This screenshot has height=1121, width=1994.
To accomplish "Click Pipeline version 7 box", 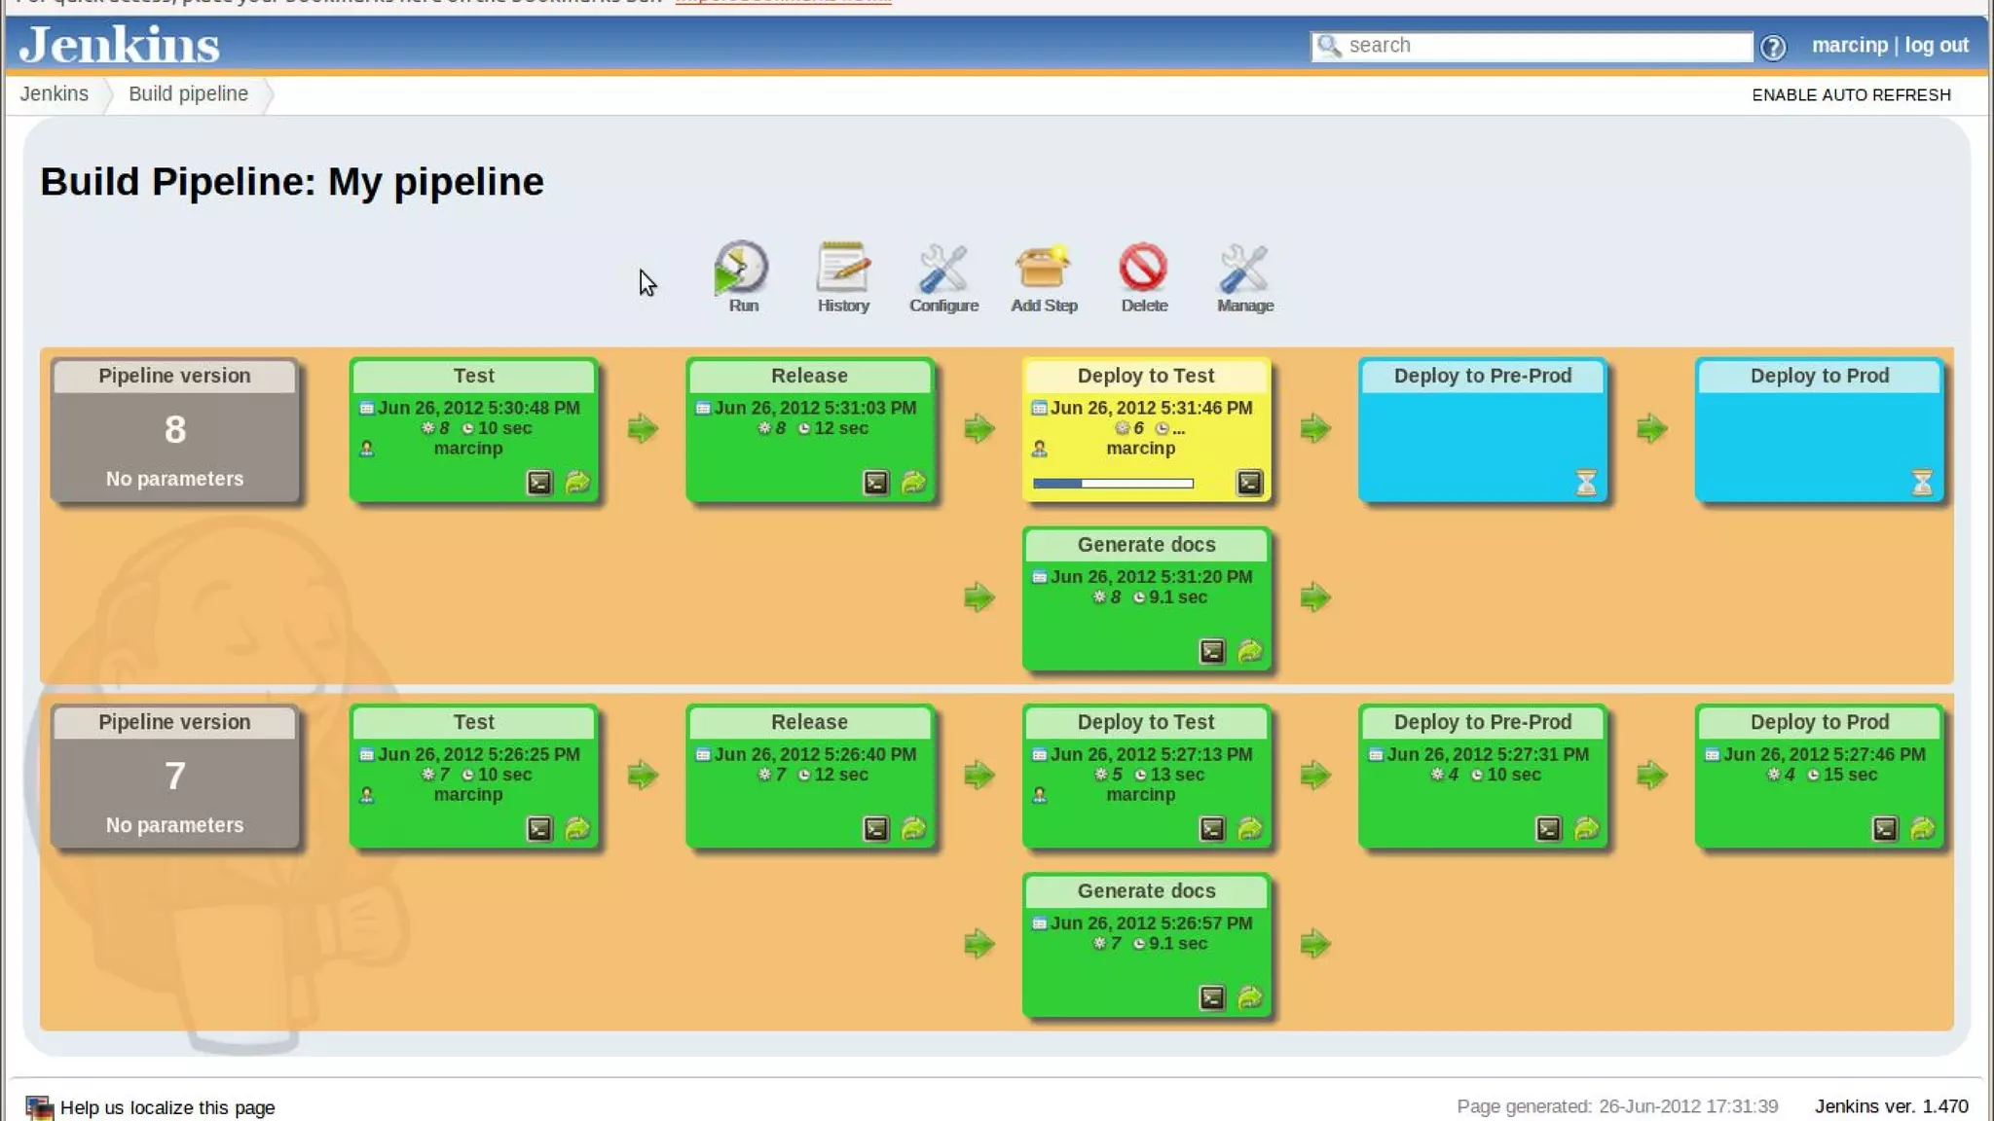I will pyautogui.click(x=175, y=777).
